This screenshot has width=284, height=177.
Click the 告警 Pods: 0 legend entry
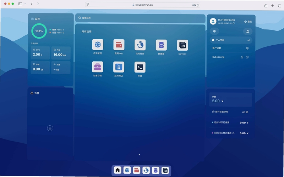click(x=57, y=33)
